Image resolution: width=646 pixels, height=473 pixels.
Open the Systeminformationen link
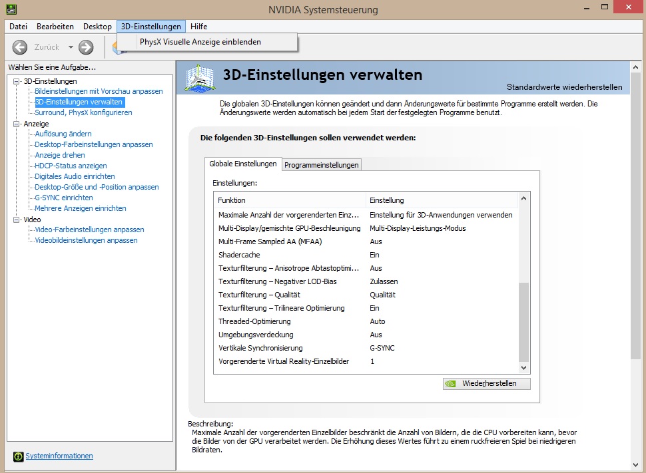[x=59, y=456]
